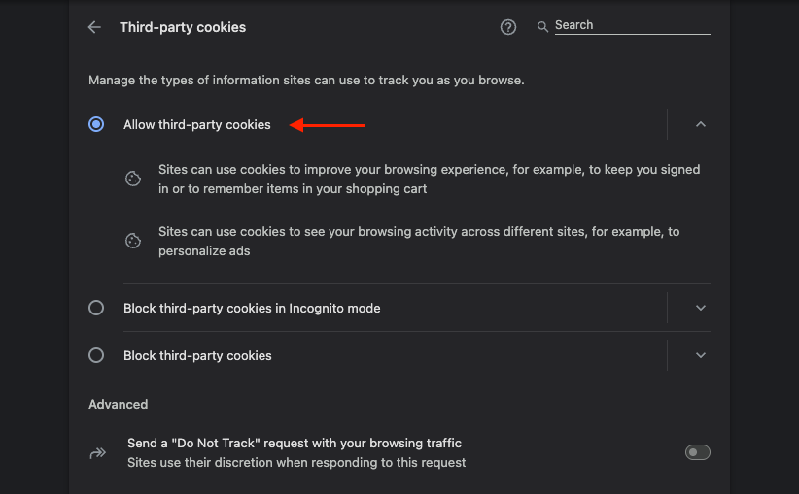
Task: Expand the Block third-party cookies details
Action: tap(701, 355)
